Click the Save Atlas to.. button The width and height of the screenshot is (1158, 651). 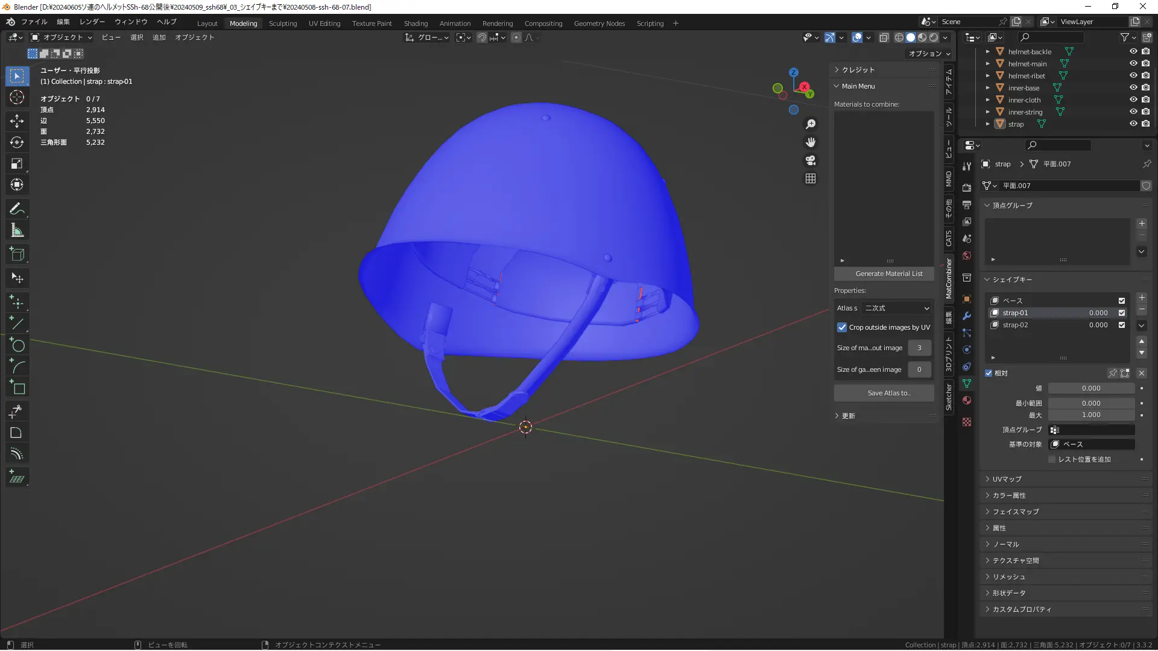coord(884,393)
